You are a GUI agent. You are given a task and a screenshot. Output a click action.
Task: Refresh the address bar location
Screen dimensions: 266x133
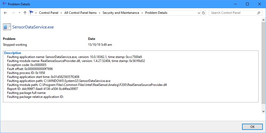203,13
